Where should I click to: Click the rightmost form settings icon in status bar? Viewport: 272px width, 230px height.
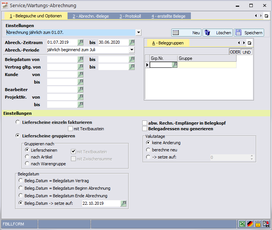[266, 224]
